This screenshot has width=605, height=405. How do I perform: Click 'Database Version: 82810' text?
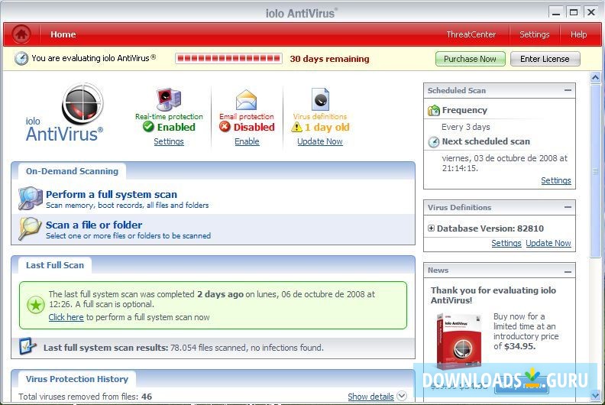(x=490, y=228)
